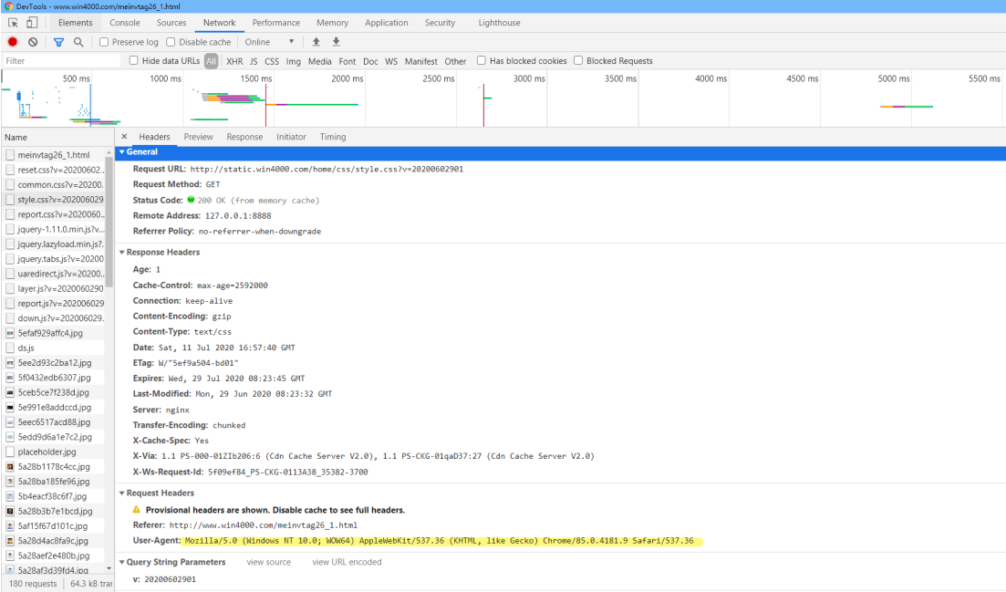This screenshot has height=592, width=1006.
Task: Open the Application panel
Action: tap(386, 23)
